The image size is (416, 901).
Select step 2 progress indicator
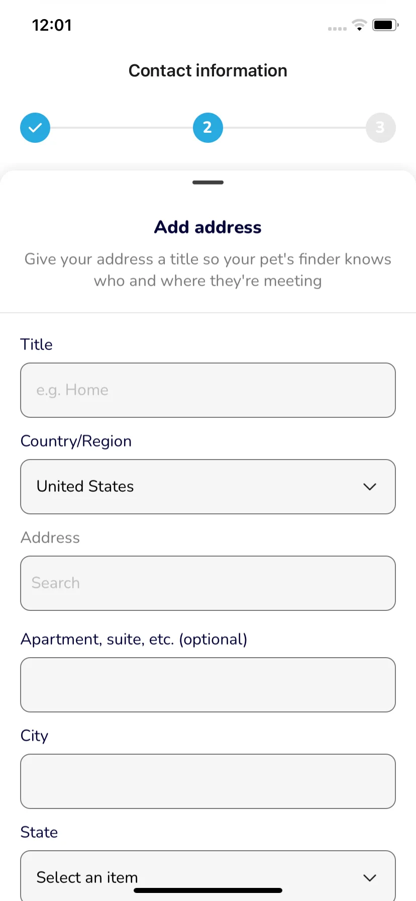pos(208,128)
